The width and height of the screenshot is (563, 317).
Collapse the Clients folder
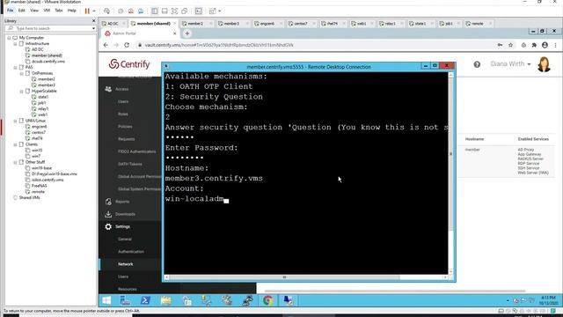(15, 144)
